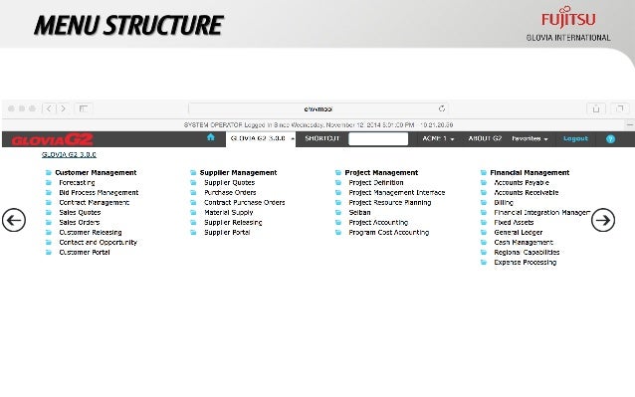635x397 pixels.
Task: Expand the Favorites dropdown
Action: (529, 138)
